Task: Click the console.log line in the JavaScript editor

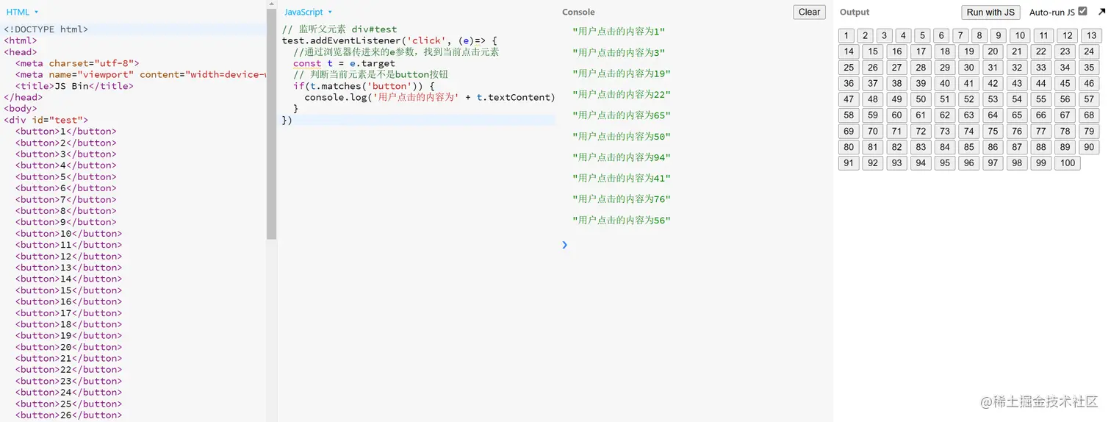Action: pos(429,97)
